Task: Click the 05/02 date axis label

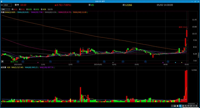Action: coord(186,64)
